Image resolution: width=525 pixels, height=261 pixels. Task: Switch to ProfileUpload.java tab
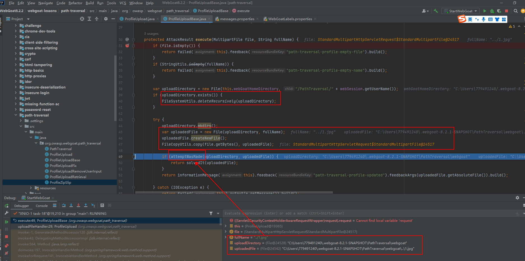[140, 19]
